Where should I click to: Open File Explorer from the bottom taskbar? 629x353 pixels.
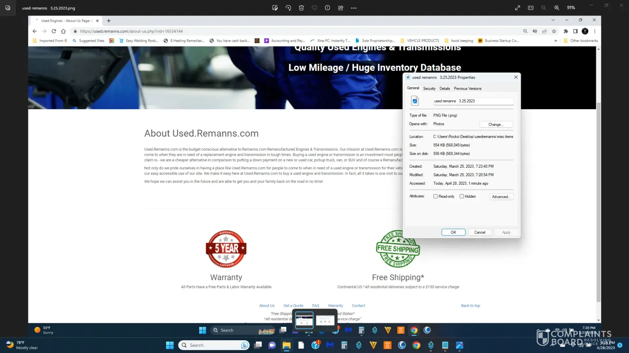[286, 345]
